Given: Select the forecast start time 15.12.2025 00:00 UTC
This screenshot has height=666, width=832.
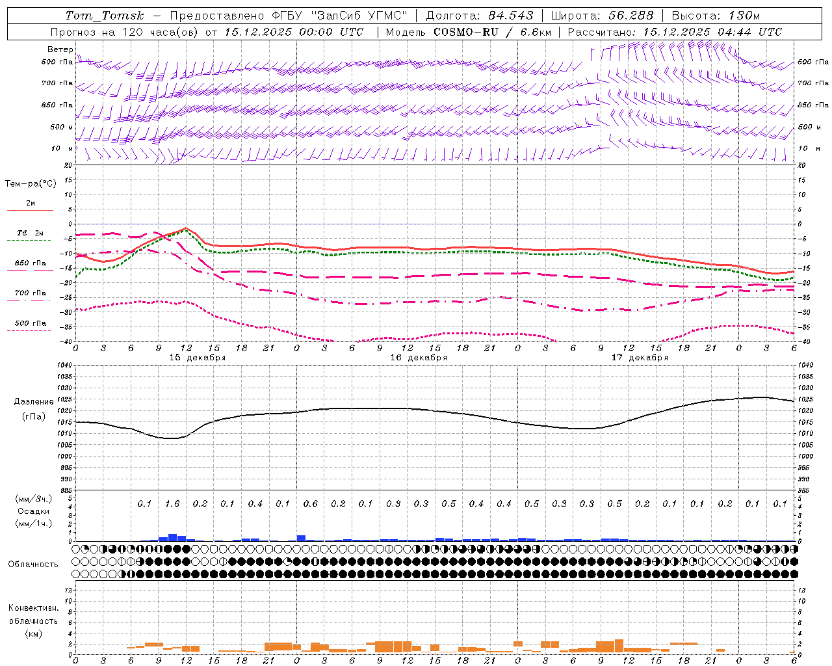Looking at the screenshot, I should click(294, 32).
